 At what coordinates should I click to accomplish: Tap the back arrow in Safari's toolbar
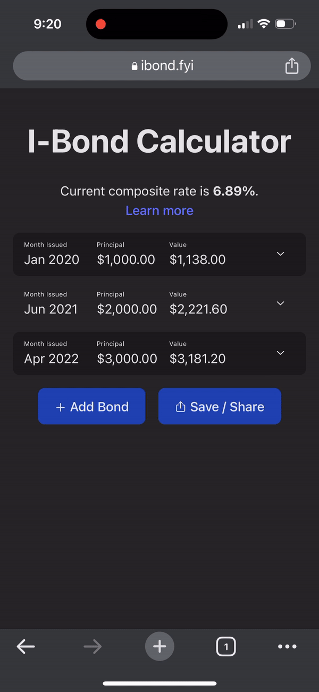click(26, 646)
